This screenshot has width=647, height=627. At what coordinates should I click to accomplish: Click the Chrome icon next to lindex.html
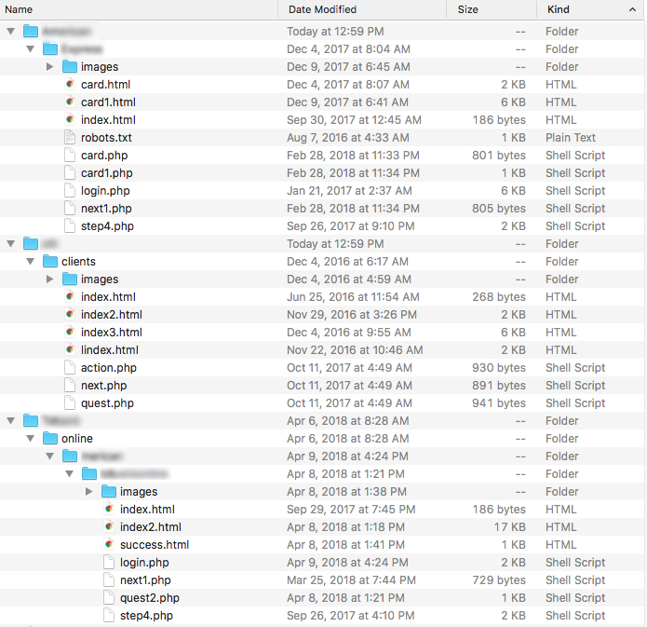coord(70,350)
